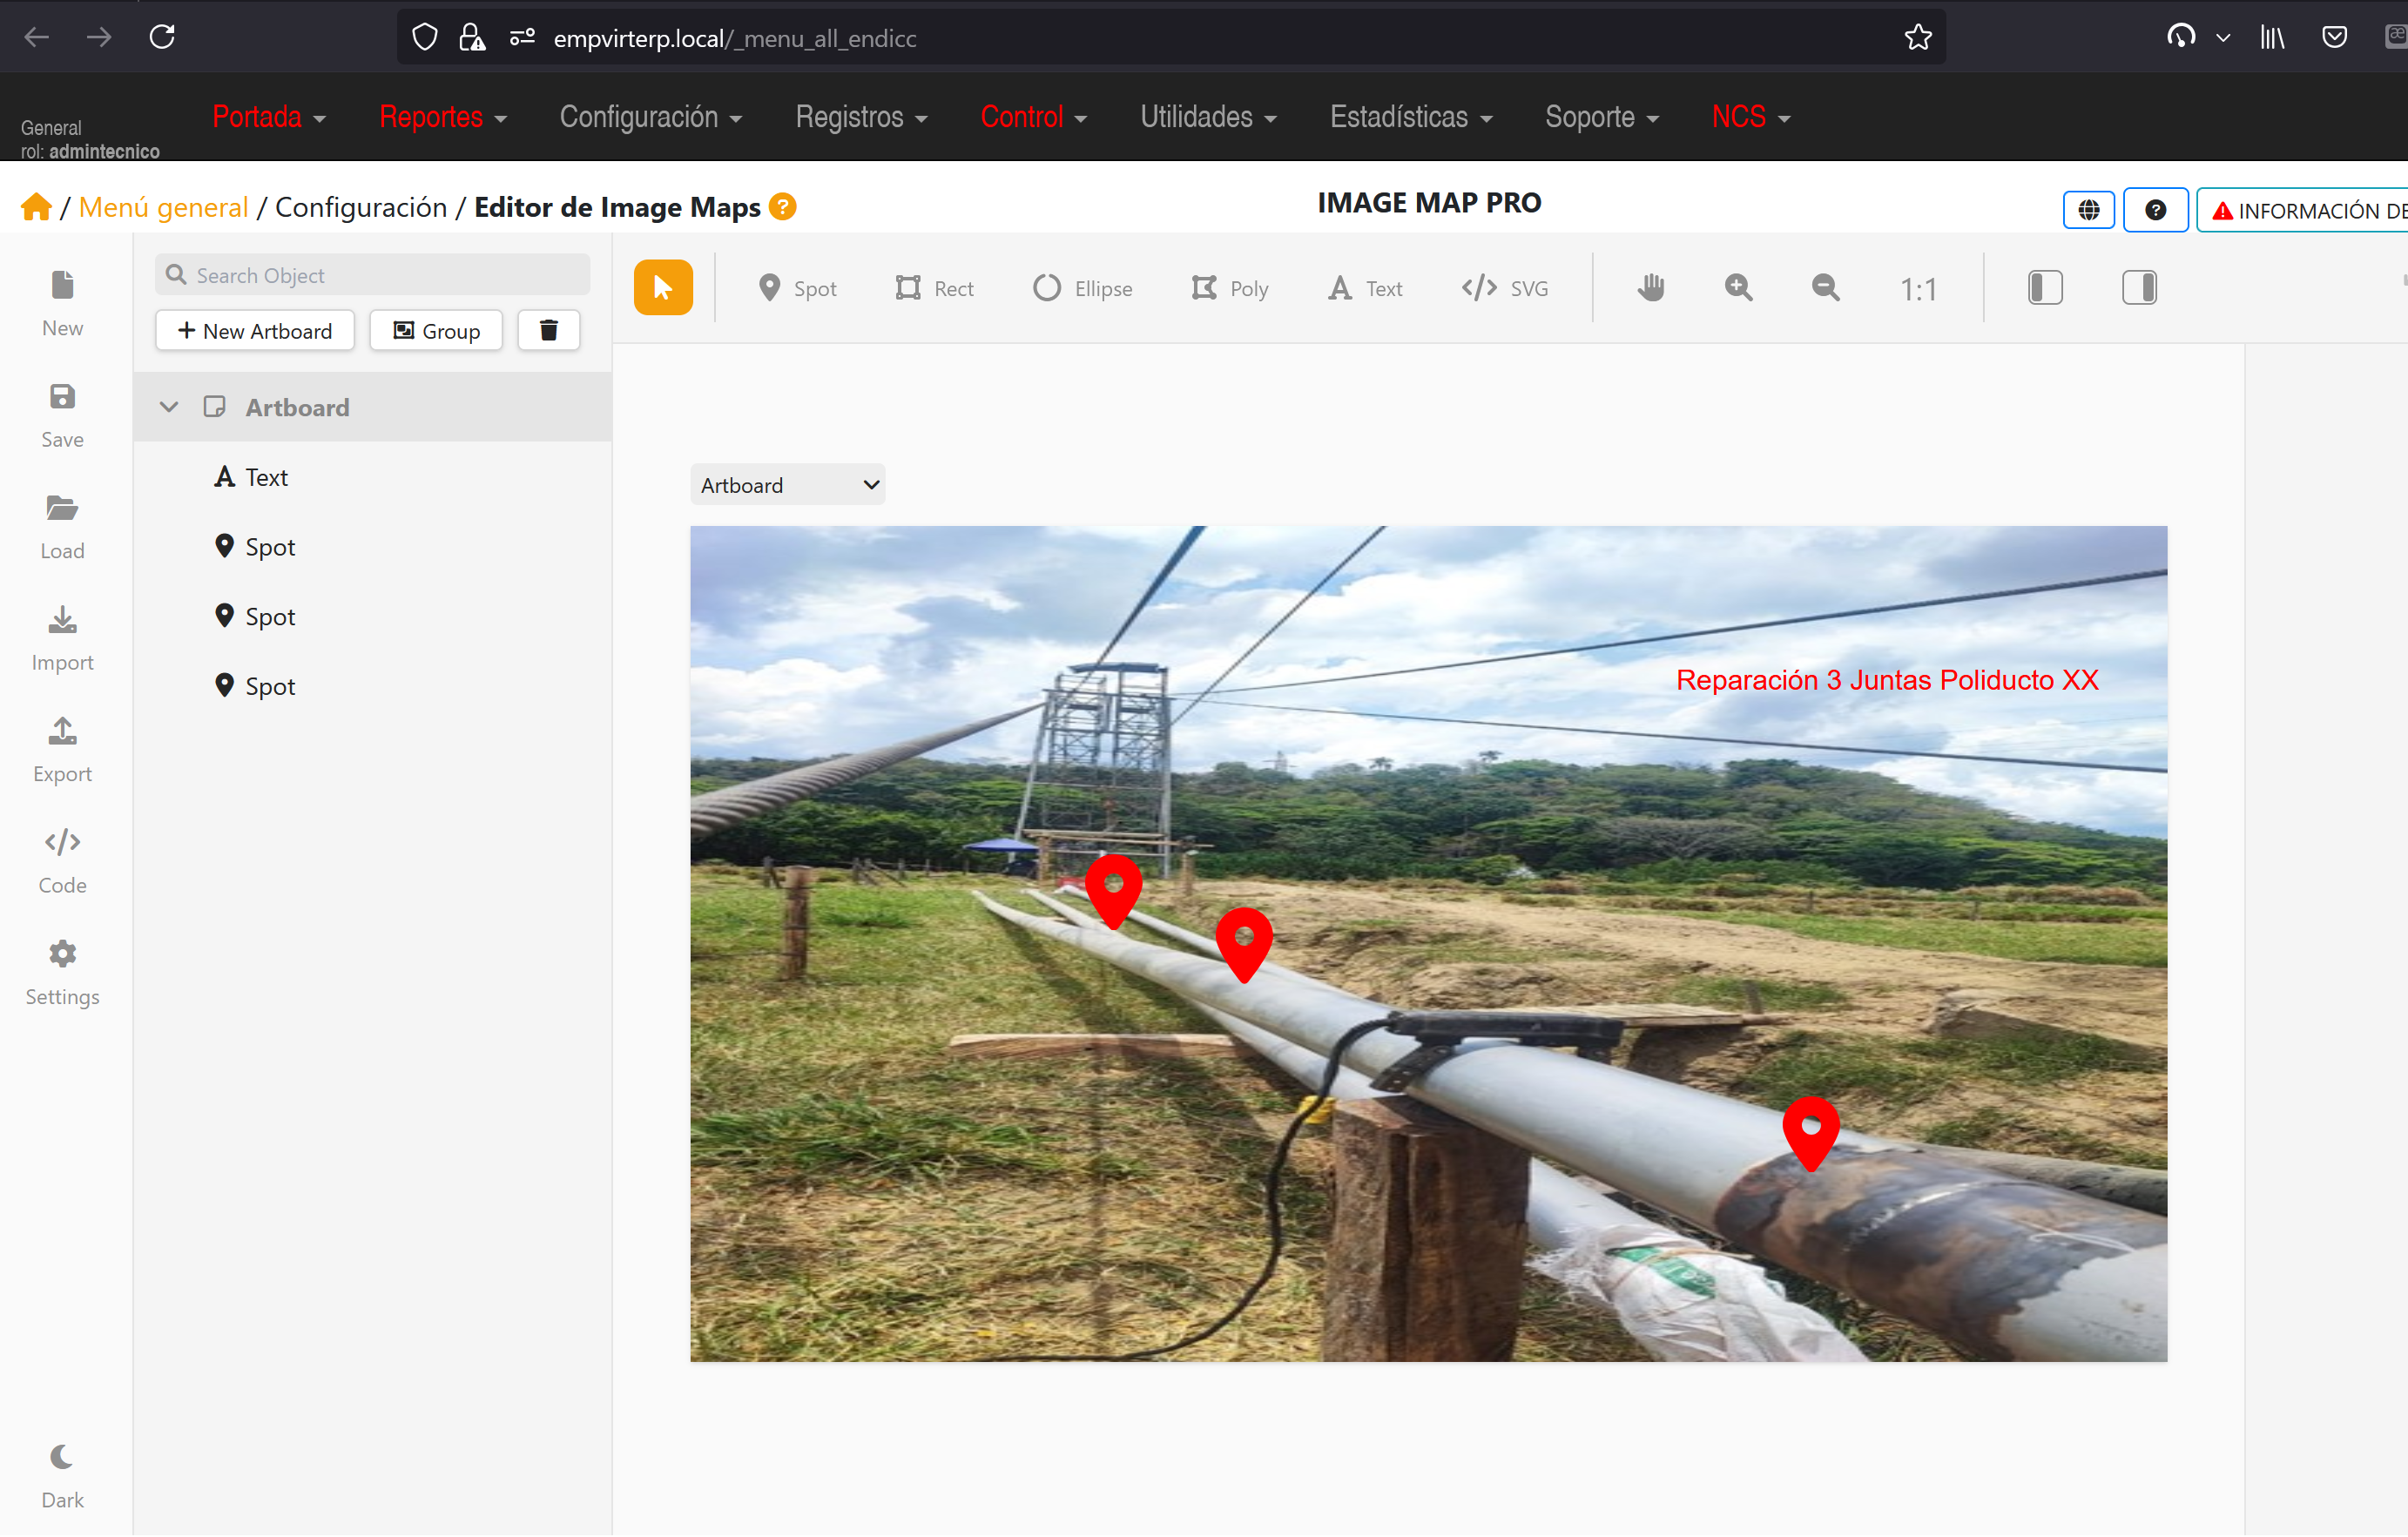
Task: Toggle the left sidebar panel
Action: pos(2044,288)
